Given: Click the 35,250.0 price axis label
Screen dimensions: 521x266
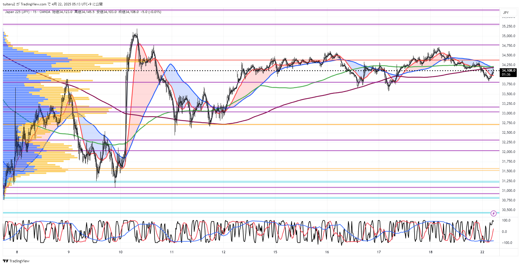Looking at the screenshot, I should point(509,26).
